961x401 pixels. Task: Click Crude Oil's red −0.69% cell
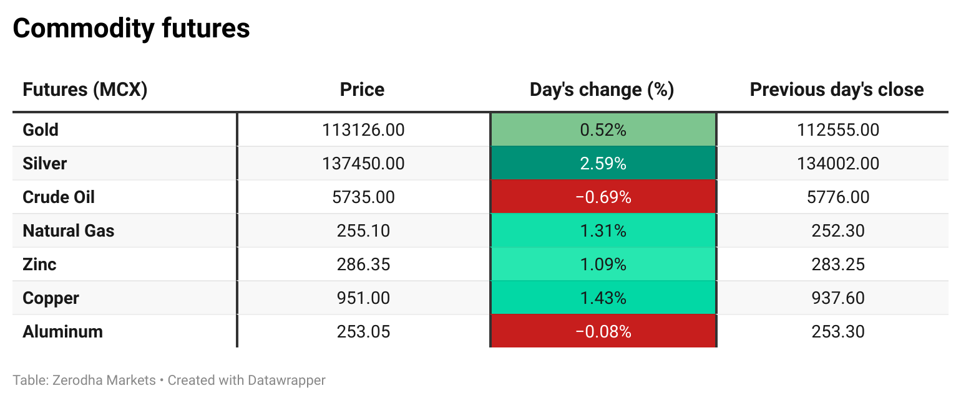coord(603,197)
